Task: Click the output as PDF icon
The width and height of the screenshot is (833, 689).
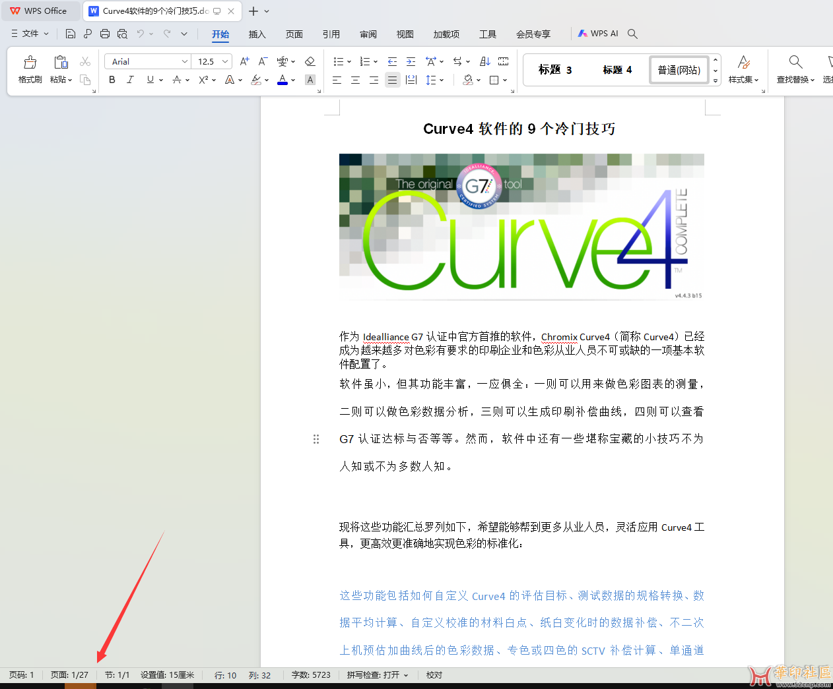Action: click(x=88, y=34)
